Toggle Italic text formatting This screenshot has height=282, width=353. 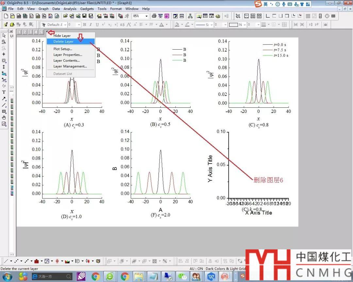click(91, 24)
